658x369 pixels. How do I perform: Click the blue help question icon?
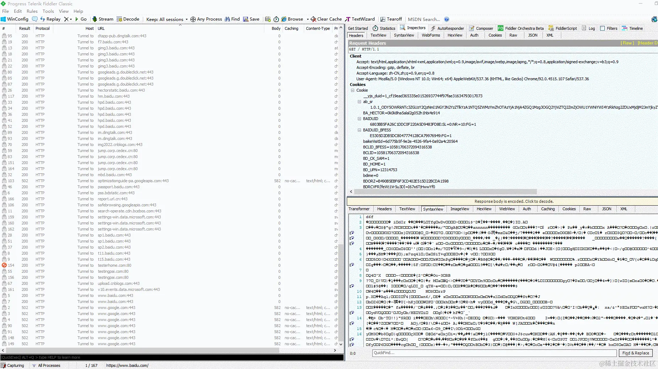point(447,19)
